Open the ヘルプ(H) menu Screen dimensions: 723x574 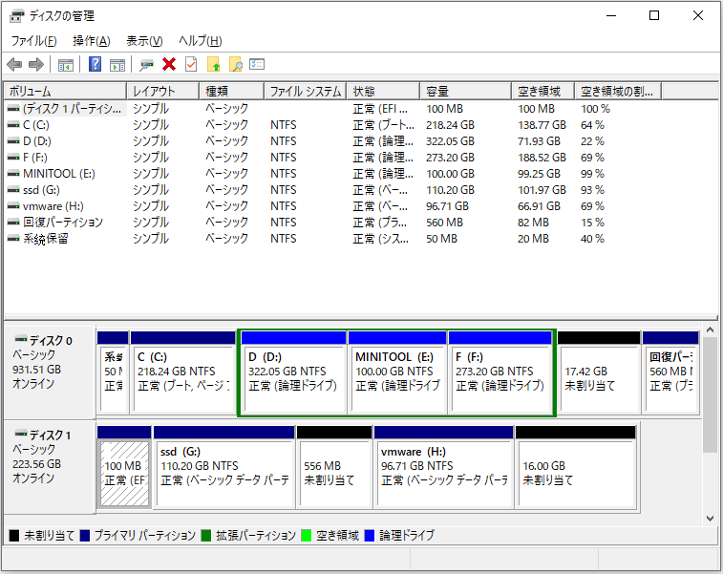click(201, 41)
